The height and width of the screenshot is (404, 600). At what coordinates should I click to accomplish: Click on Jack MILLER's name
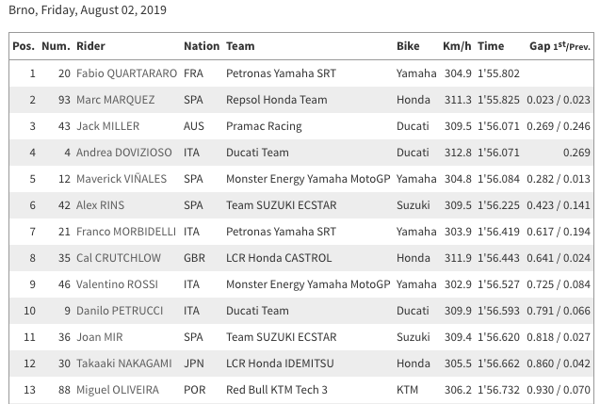pos(107,125)
